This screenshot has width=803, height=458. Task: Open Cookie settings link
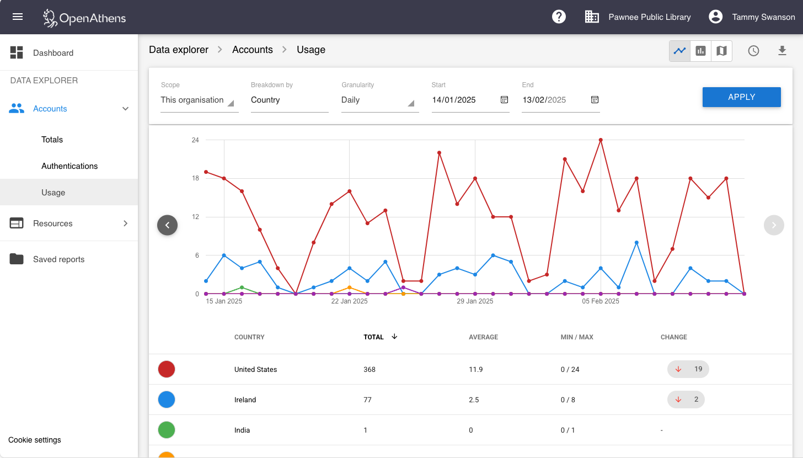point(34,440)
